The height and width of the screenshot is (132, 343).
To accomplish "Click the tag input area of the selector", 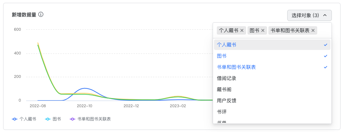I will click(272, 30).
